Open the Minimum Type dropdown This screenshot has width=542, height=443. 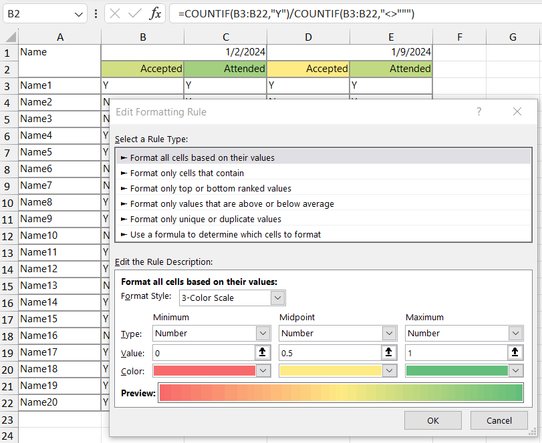coord(263,334)
